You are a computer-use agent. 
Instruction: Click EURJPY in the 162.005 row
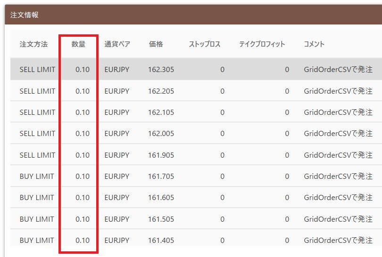coord(117,134)
